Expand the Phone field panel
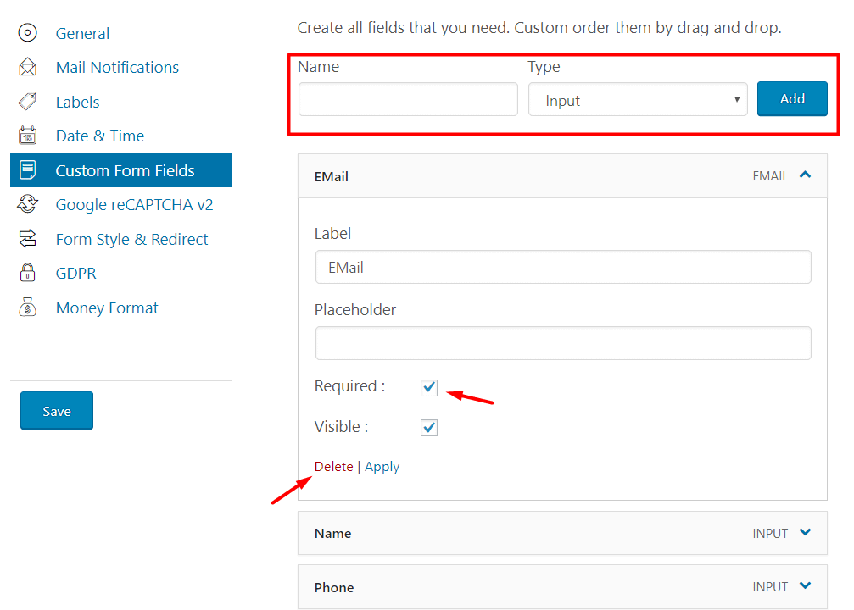The height and width of the screenshot is (610, 854). click(805, 586)
